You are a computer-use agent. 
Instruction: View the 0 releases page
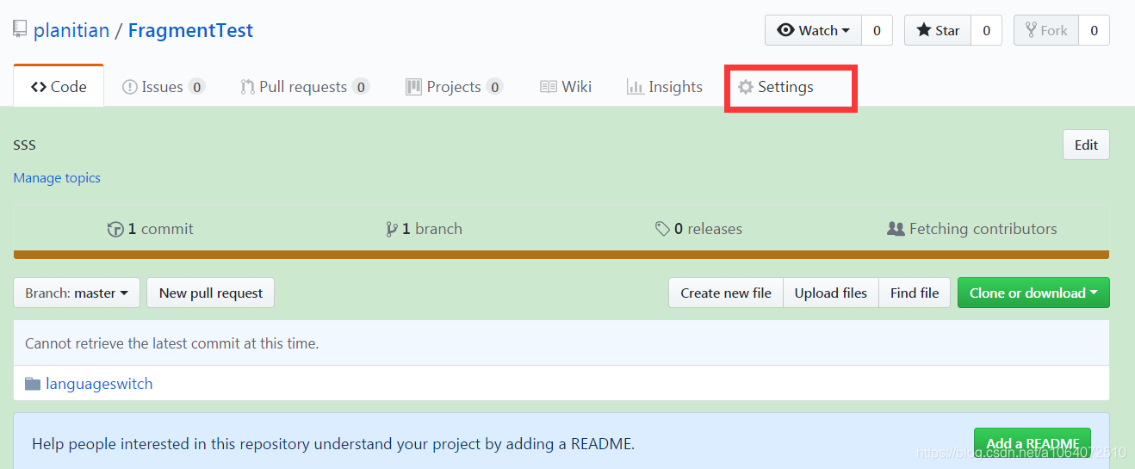698,229
